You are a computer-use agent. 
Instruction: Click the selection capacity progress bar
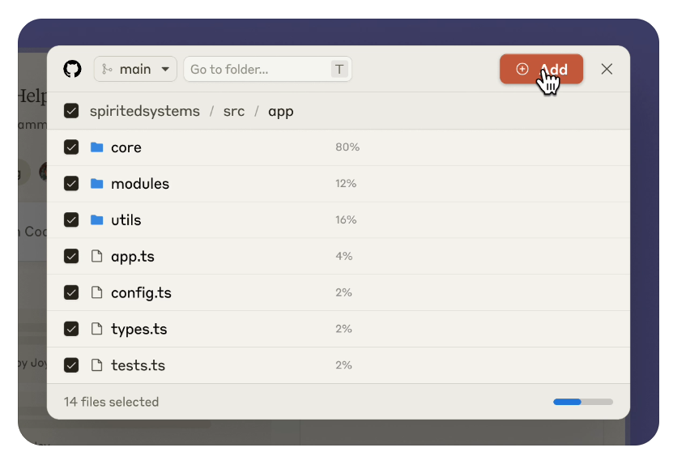583,402
